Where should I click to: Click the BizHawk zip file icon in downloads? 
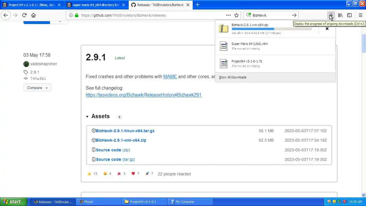tap(224, 28)
